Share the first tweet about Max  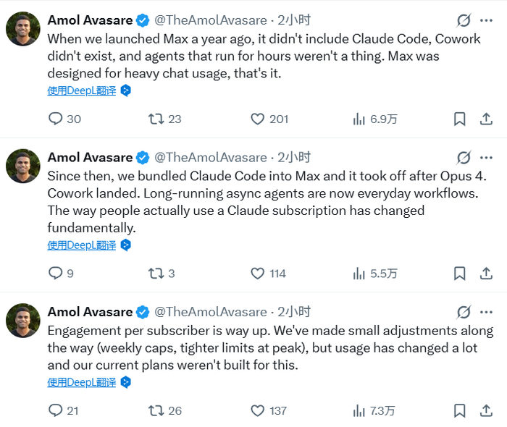(x=487, y=119)
